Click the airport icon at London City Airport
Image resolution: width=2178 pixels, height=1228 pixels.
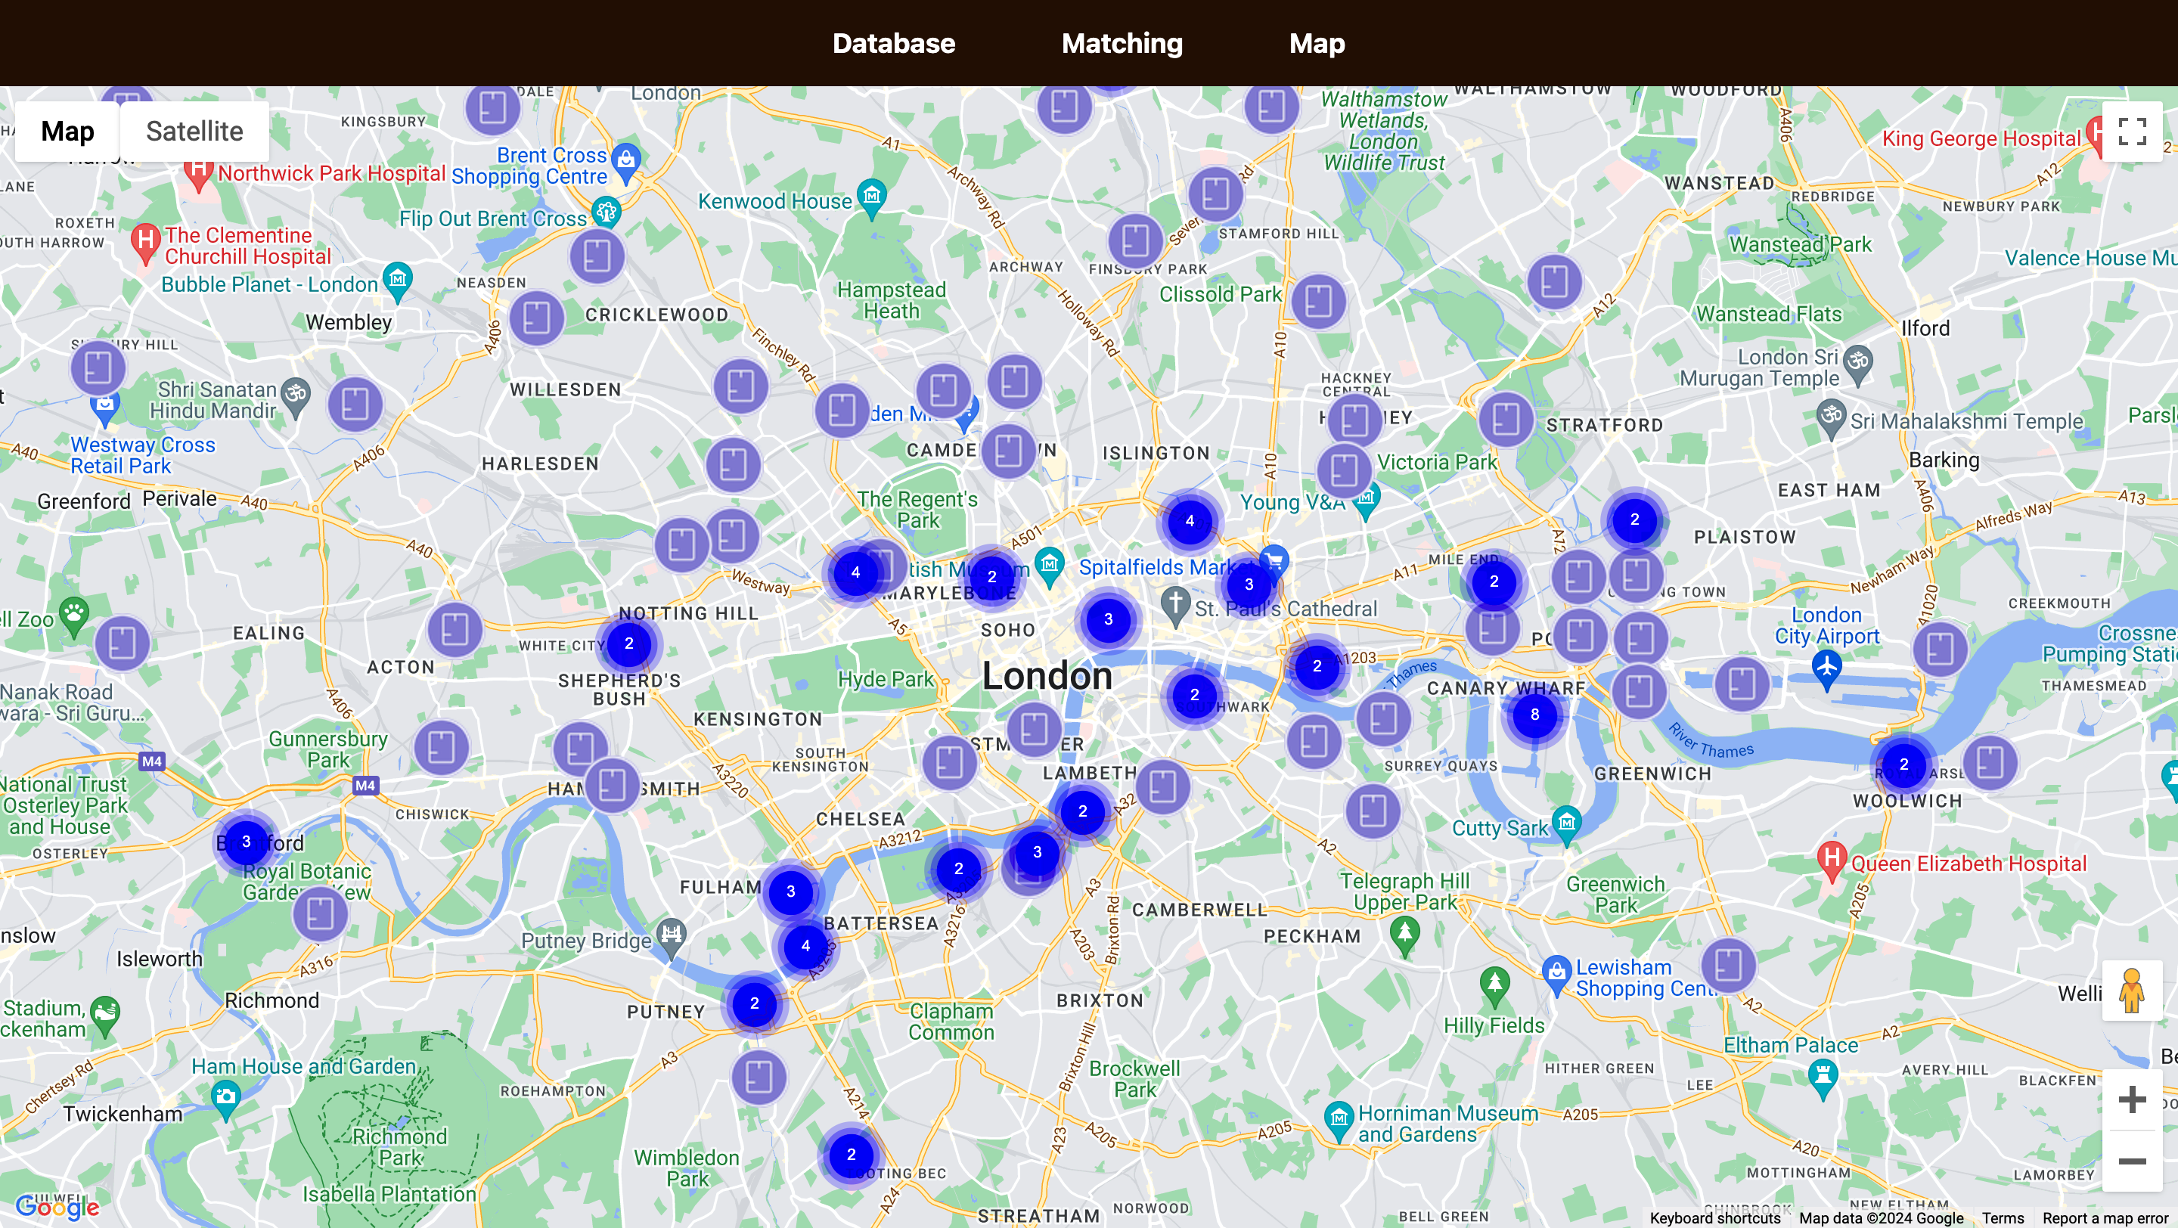point(1827,670)
